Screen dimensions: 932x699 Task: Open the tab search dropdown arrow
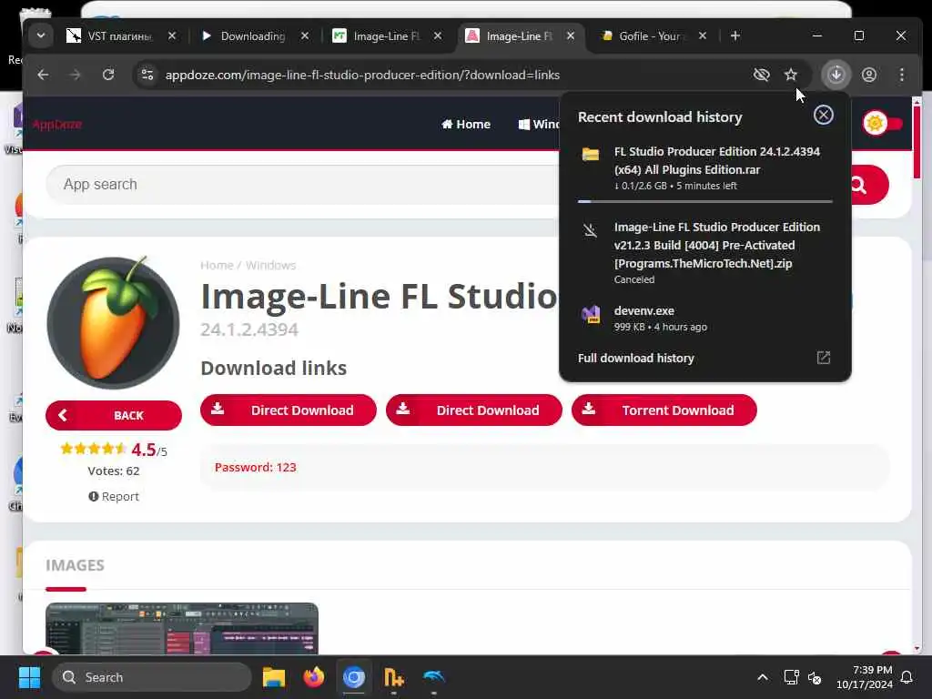coord(40,35)
